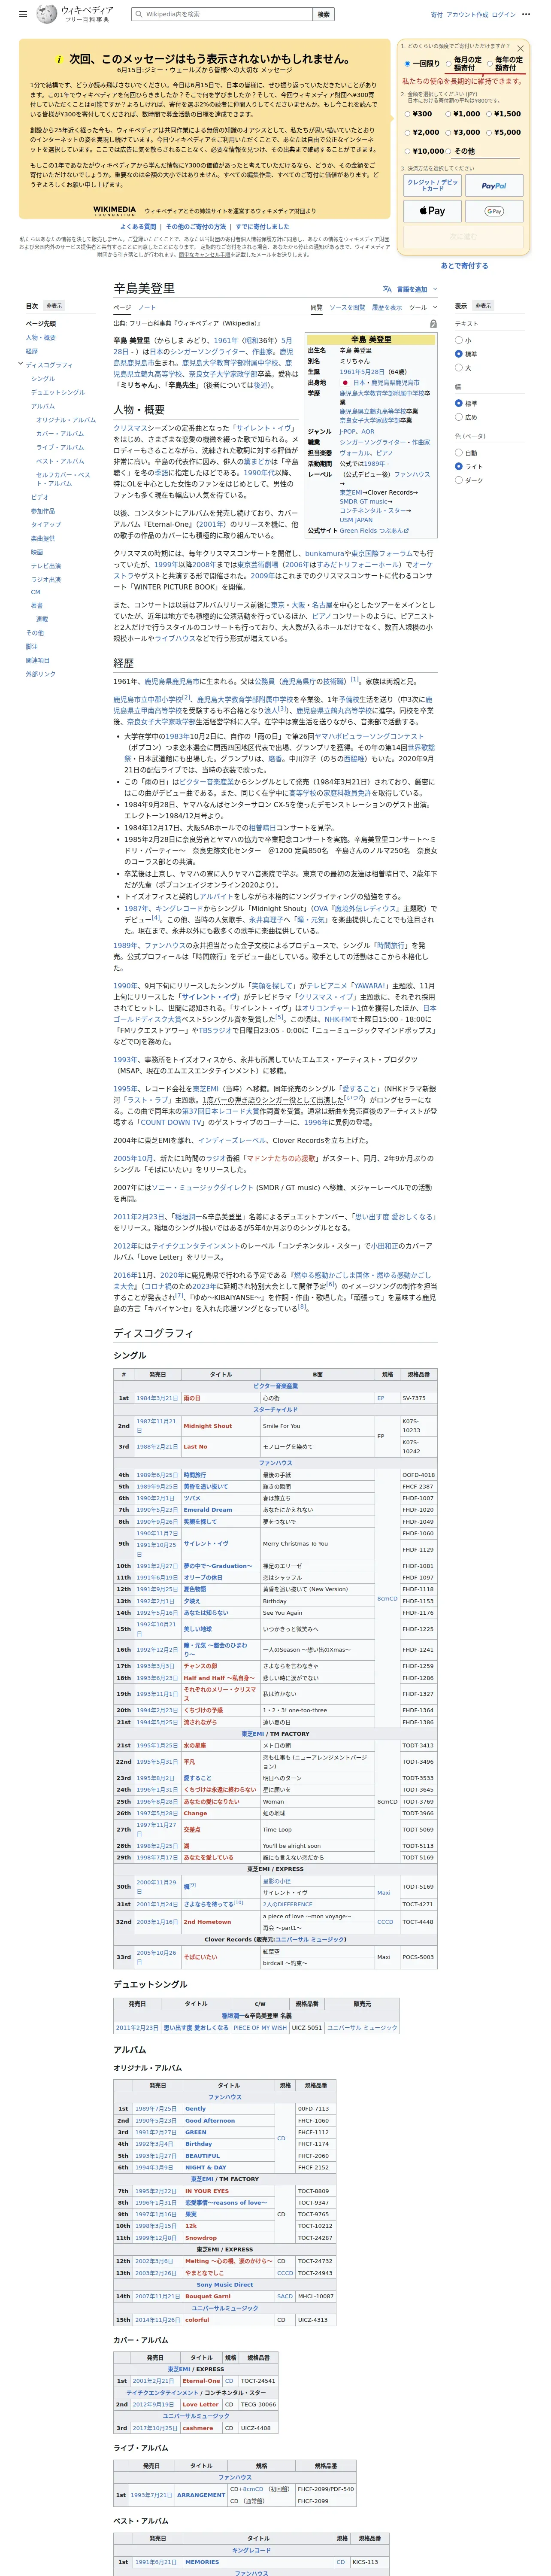
Task: Click the Japan flag icon in infobox
Action: coord(345,383)
